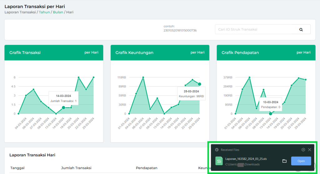The width and height of the screenshot is (320, 174).
Task: Click the Pendapatan column header
Action: [x=146, y=168]
